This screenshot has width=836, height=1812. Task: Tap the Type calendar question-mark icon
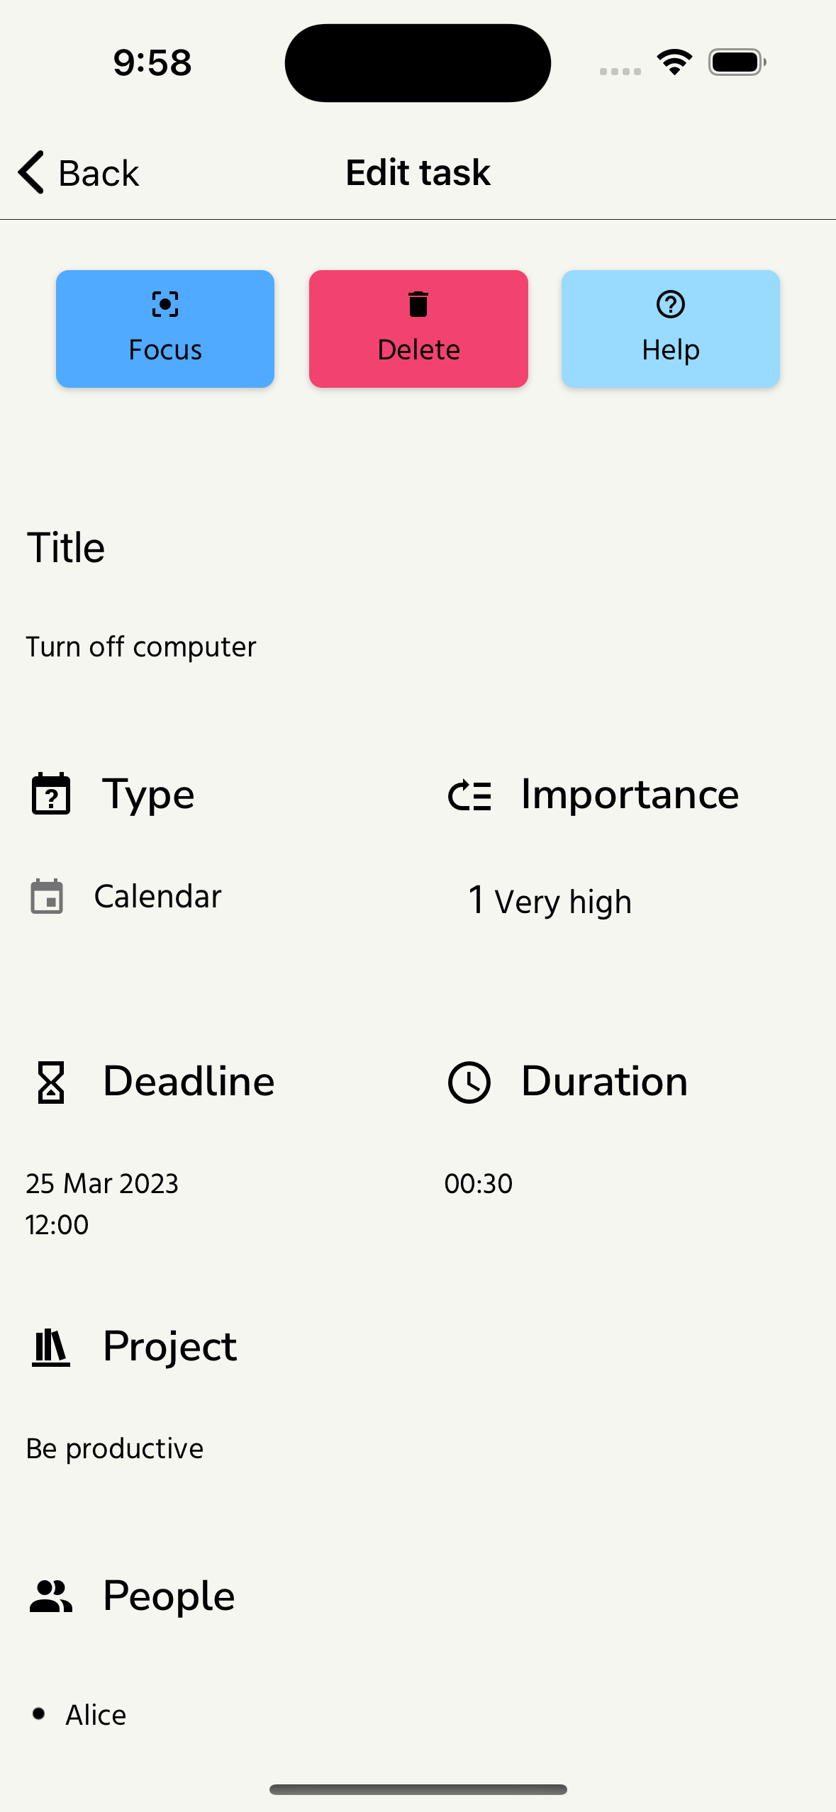point(51,794)
